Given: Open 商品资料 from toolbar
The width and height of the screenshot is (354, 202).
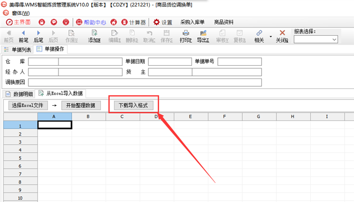Looking at the screenshot, I should click(224, 22).
